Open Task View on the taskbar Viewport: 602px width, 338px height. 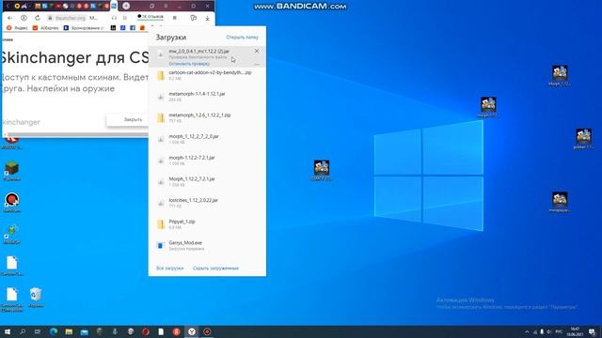click(x=38, y=331)
